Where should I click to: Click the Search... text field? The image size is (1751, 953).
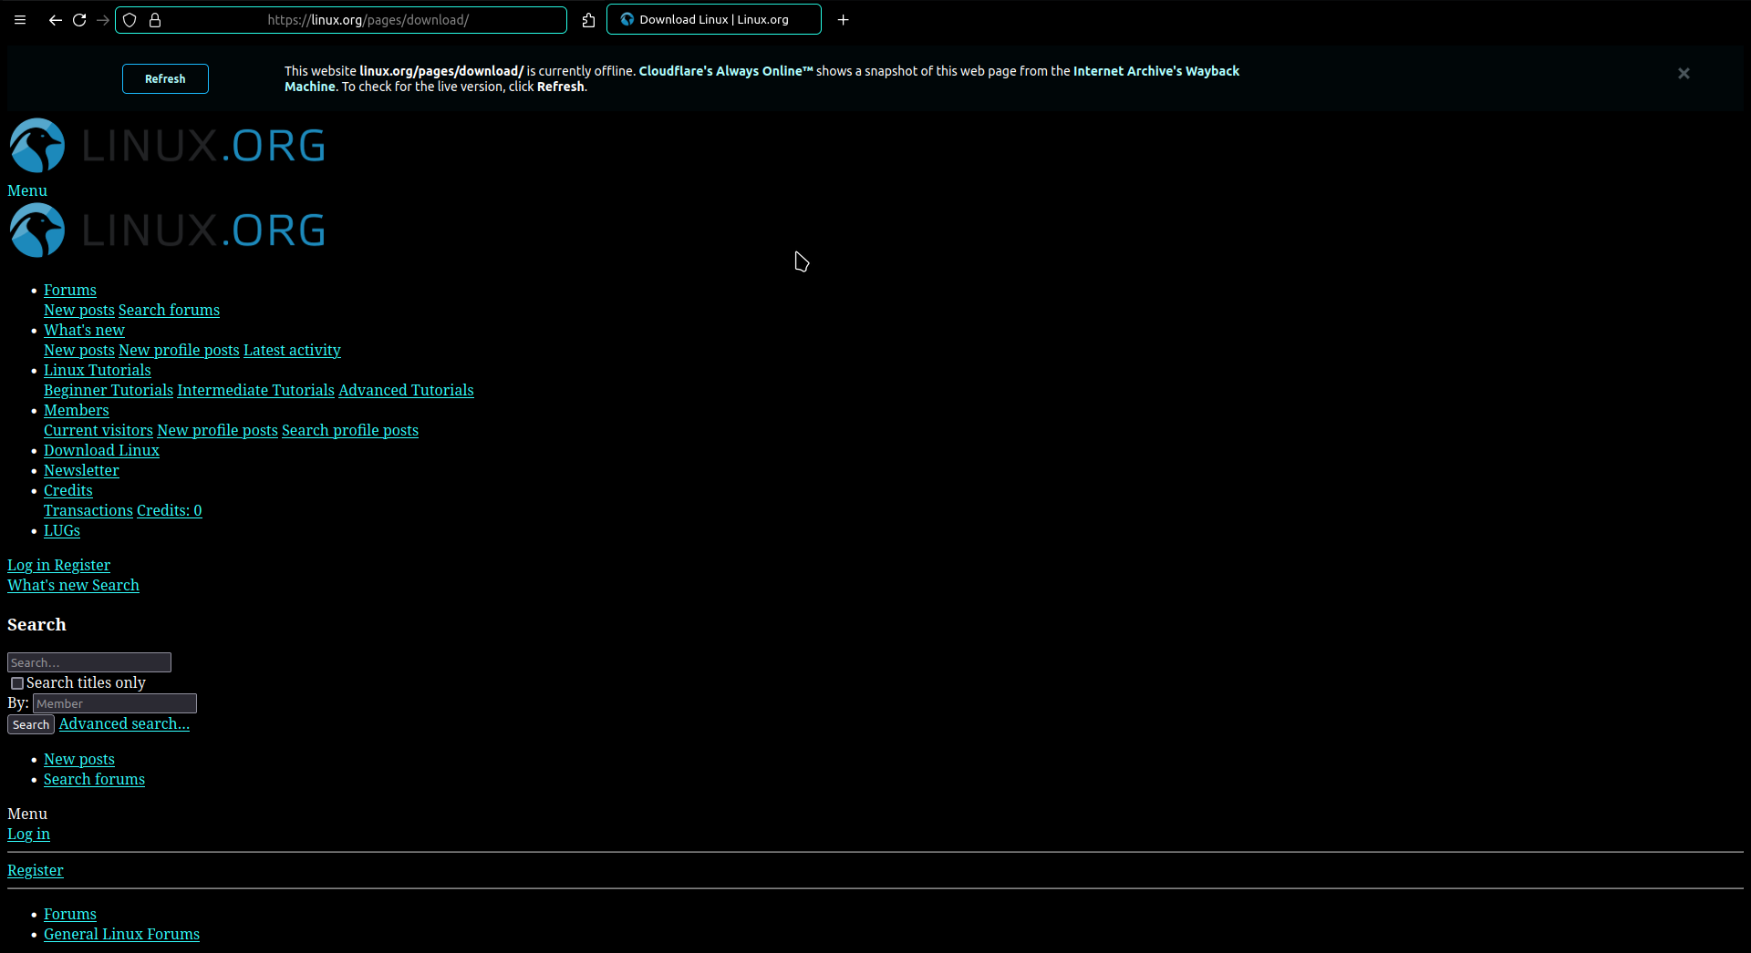pyautogui.click(x=89, y=662)
